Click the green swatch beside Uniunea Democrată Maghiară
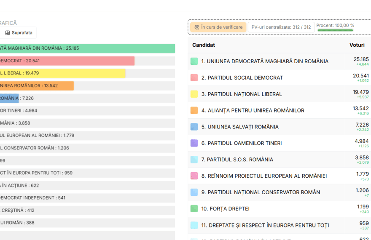This screenshot has width=371, height=240. (194, 61)
